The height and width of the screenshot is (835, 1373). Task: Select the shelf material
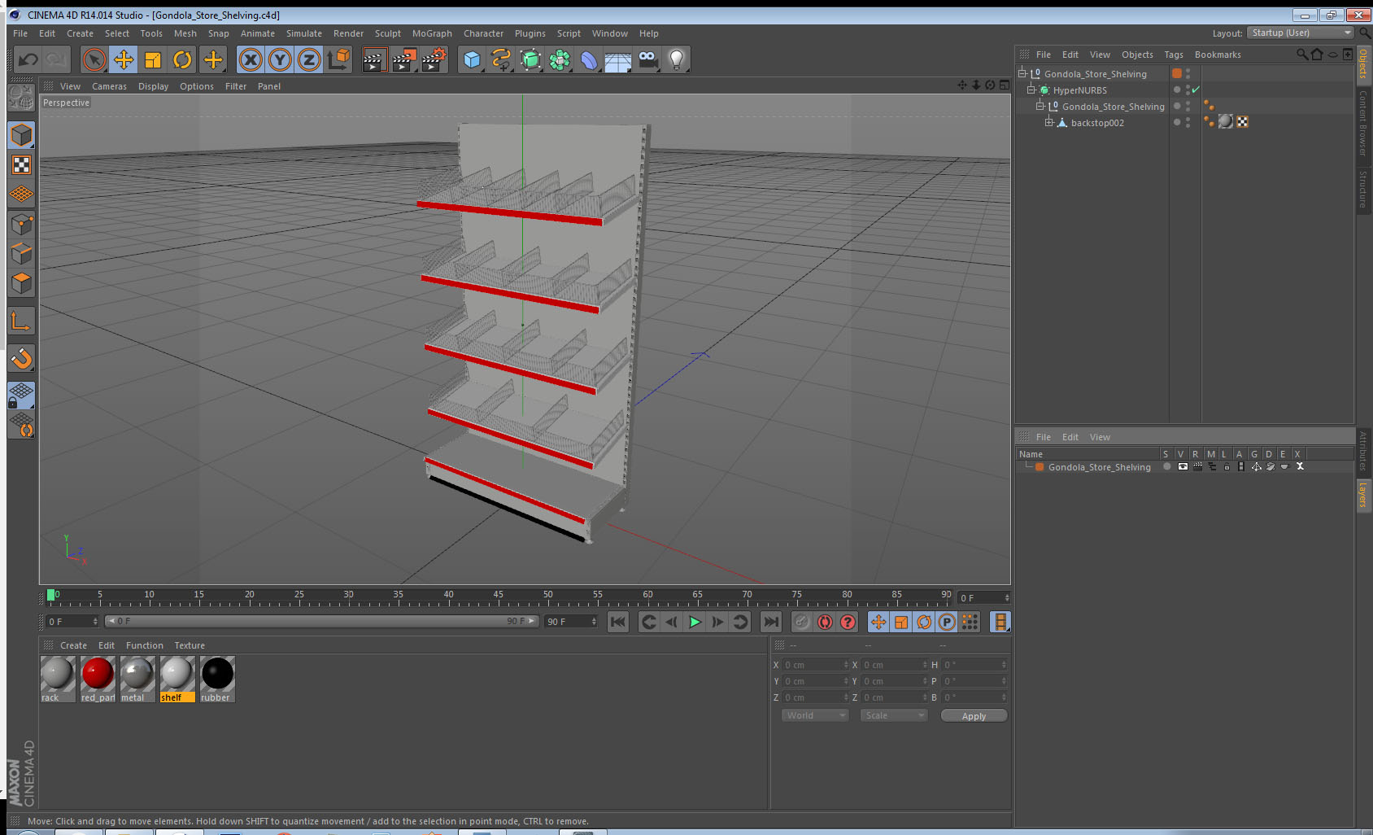tap(177, 680)
